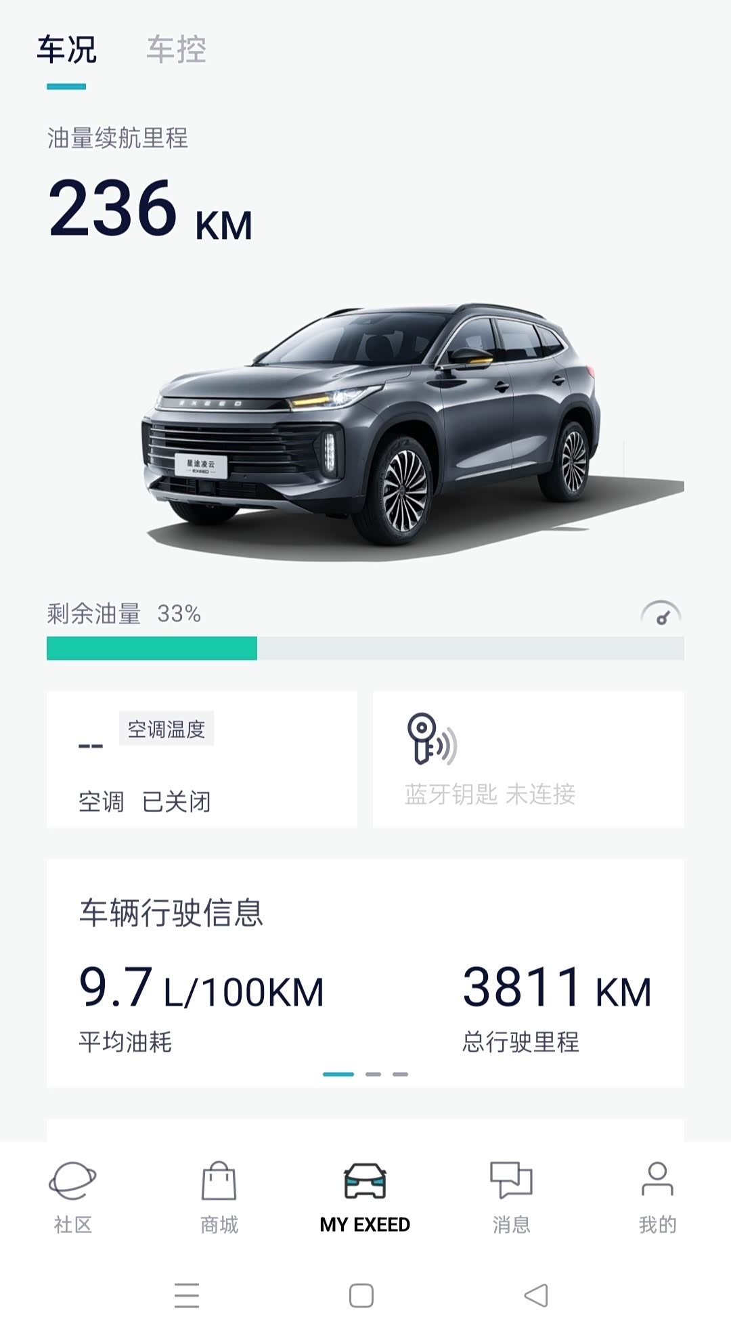The width and height of the screenshot is (731, 1340).
Task: Open the 社区 community planet icon
Action: coord(72,1181)
